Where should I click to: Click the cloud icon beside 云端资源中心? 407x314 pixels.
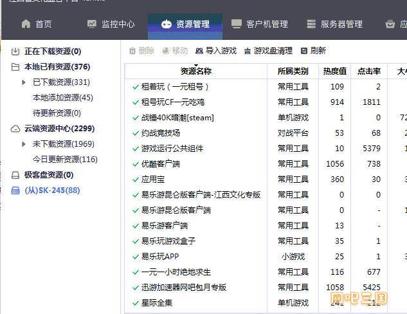point(15,129)
